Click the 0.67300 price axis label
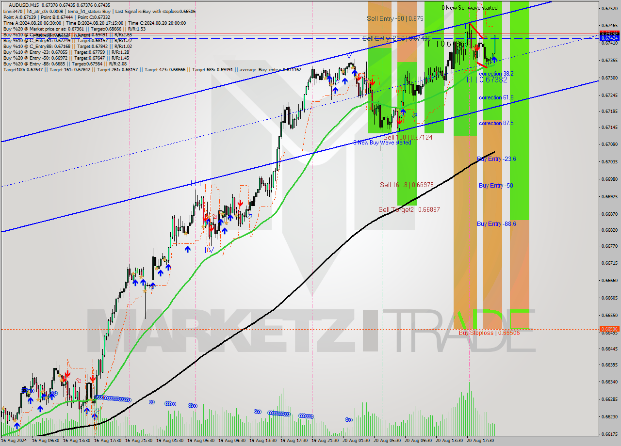This screenshot has height=446, width=621. coord(610,78)
